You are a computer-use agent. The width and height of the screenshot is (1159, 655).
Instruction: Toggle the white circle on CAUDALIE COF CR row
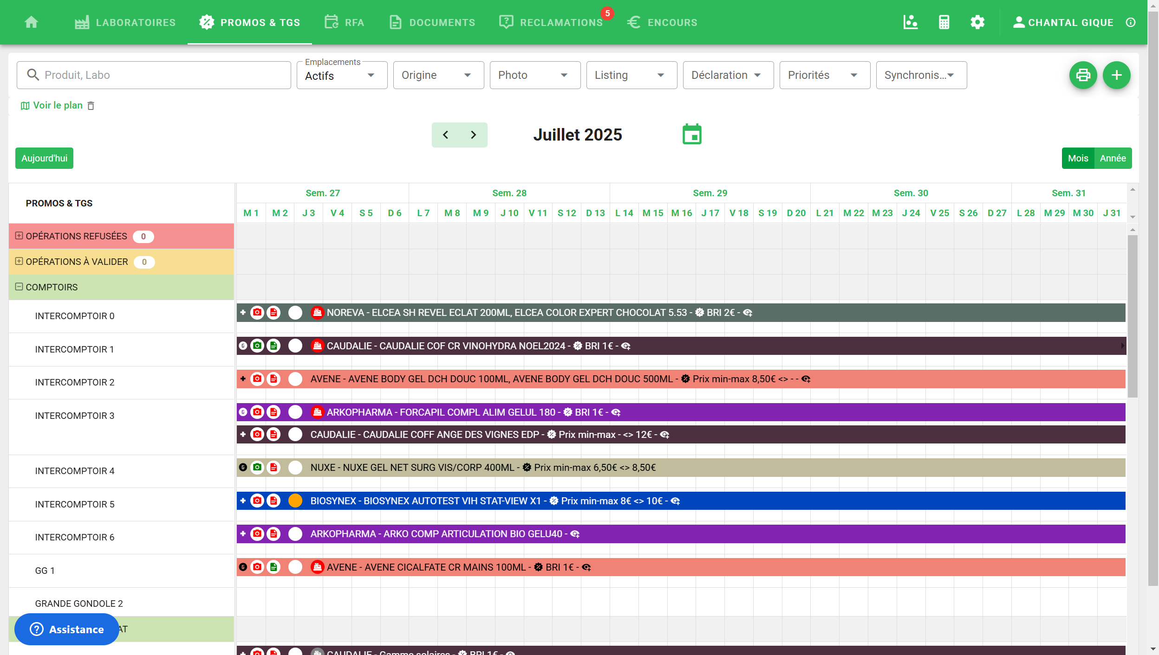tap(295, 346)
